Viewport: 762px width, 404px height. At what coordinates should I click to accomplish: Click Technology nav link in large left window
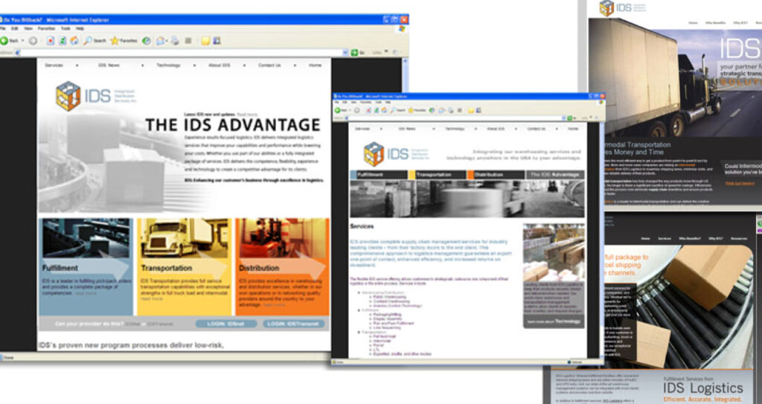pos(168,65)
